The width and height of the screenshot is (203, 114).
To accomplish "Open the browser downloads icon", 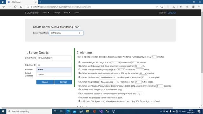I will (174, 7).
